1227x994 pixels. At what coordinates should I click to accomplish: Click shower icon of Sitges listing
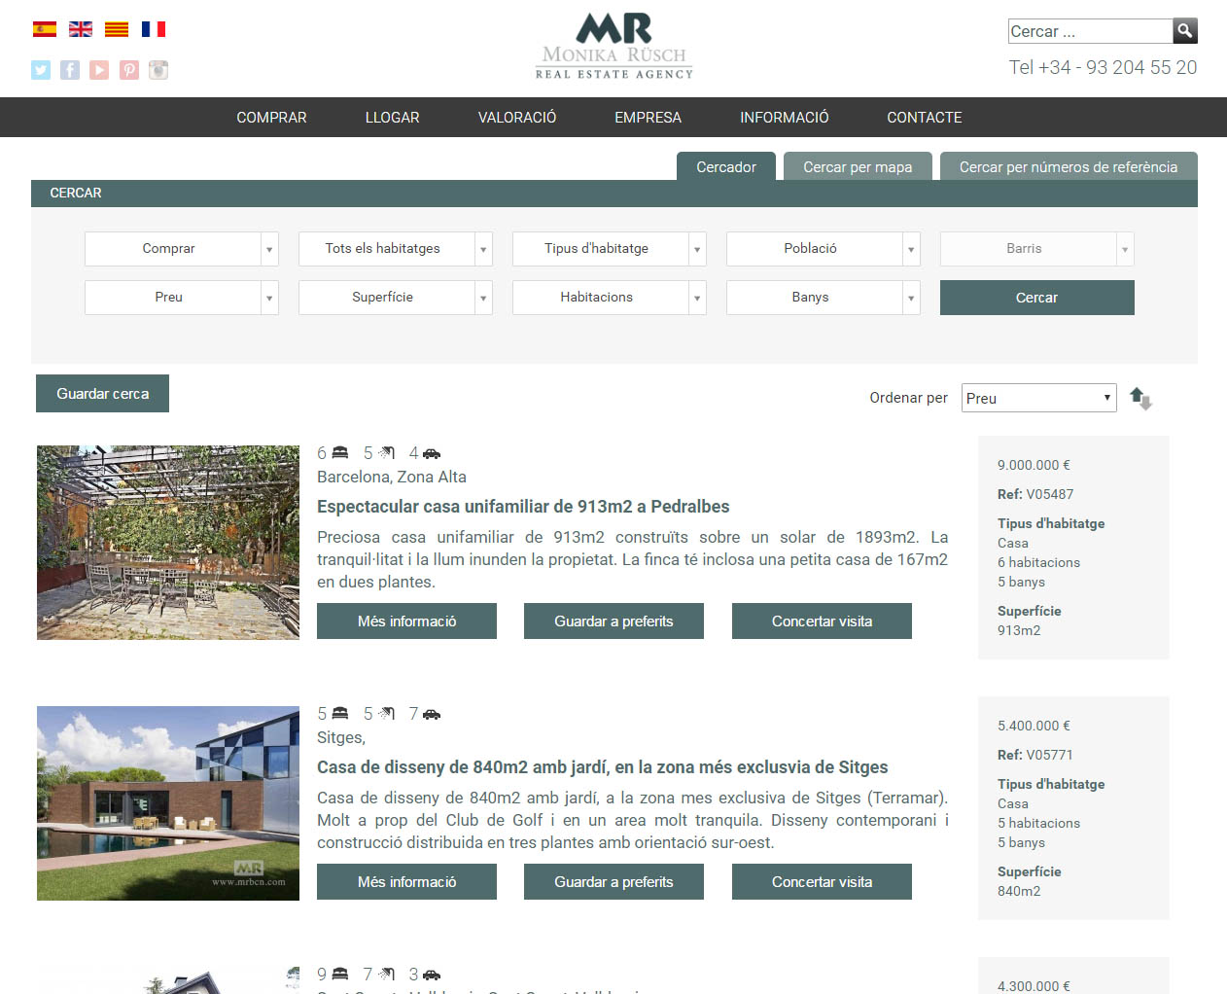386,714
